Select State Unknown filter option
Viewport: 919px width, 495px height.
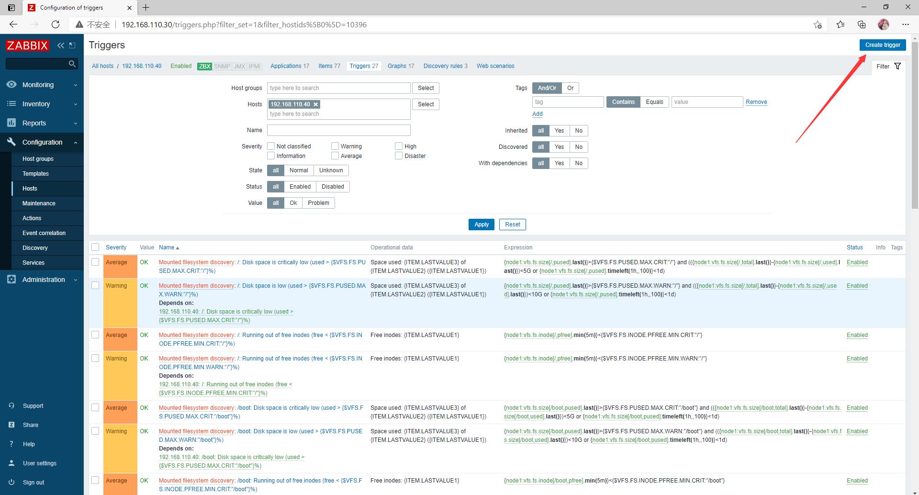(x=331, y=170)
